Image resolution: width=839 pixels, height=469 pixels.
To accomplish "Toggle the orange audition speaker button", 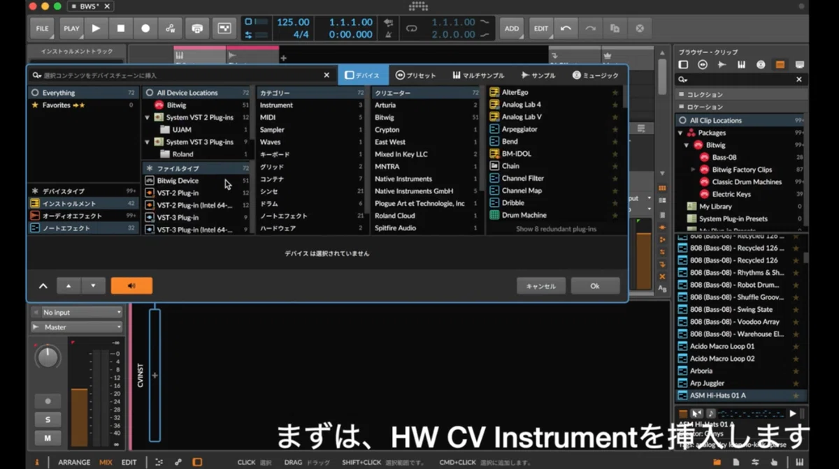I will [x=131, y=285].
